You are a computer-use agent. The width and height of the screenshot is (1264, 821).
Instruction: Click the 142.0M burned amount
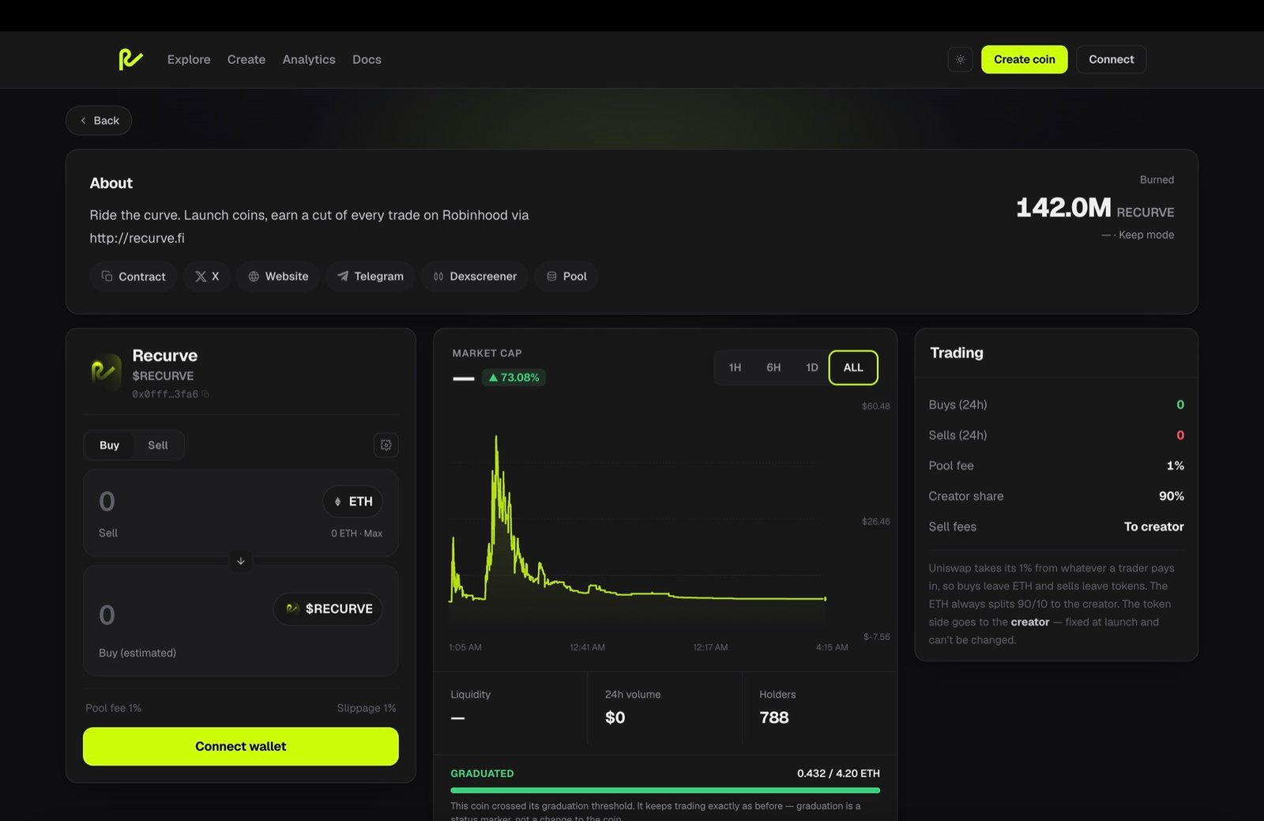1063,208
